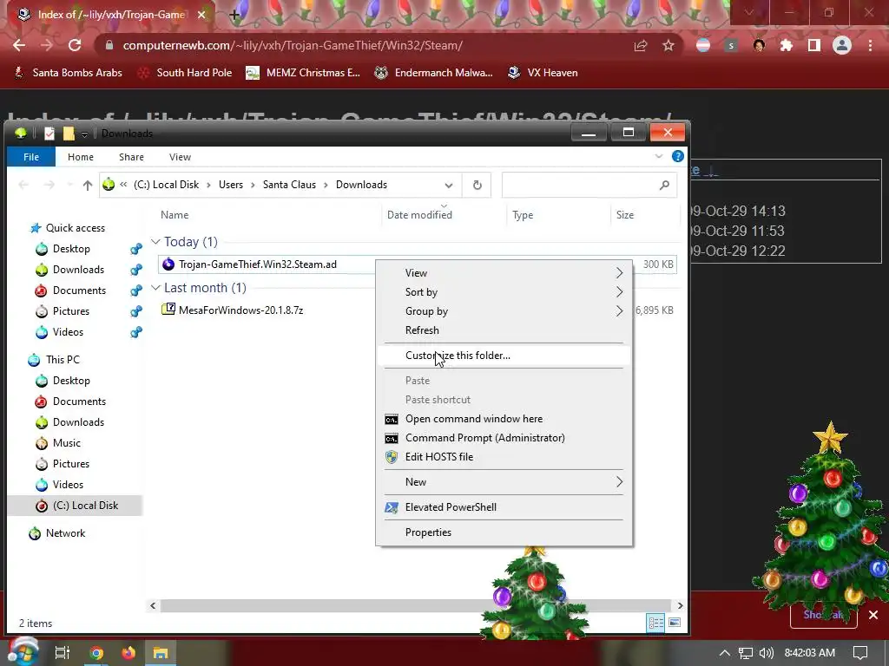Collapse the Today group
889x666 pixels.
point(155,242)
